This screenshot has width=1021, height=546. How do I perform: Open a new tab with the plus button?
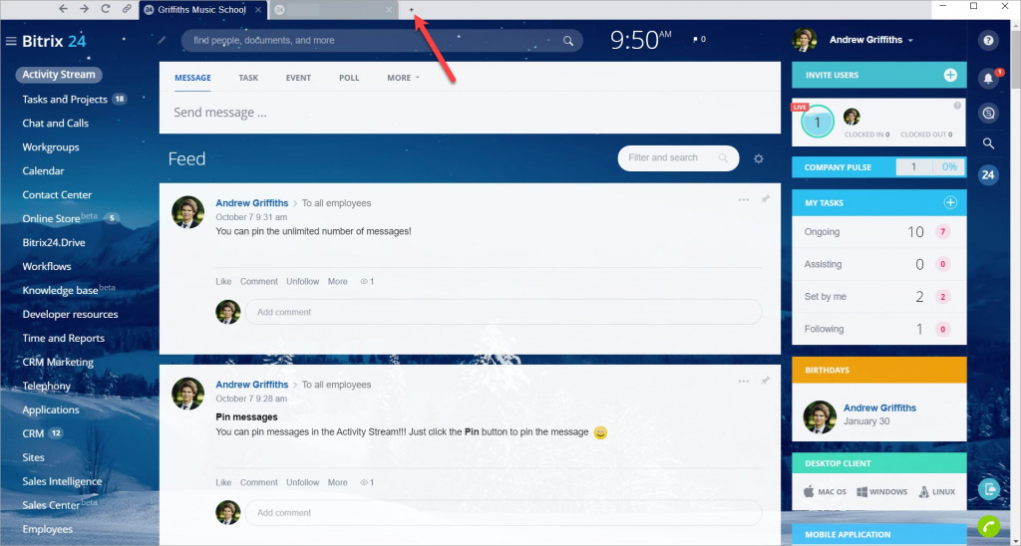(x=411, y=10)
